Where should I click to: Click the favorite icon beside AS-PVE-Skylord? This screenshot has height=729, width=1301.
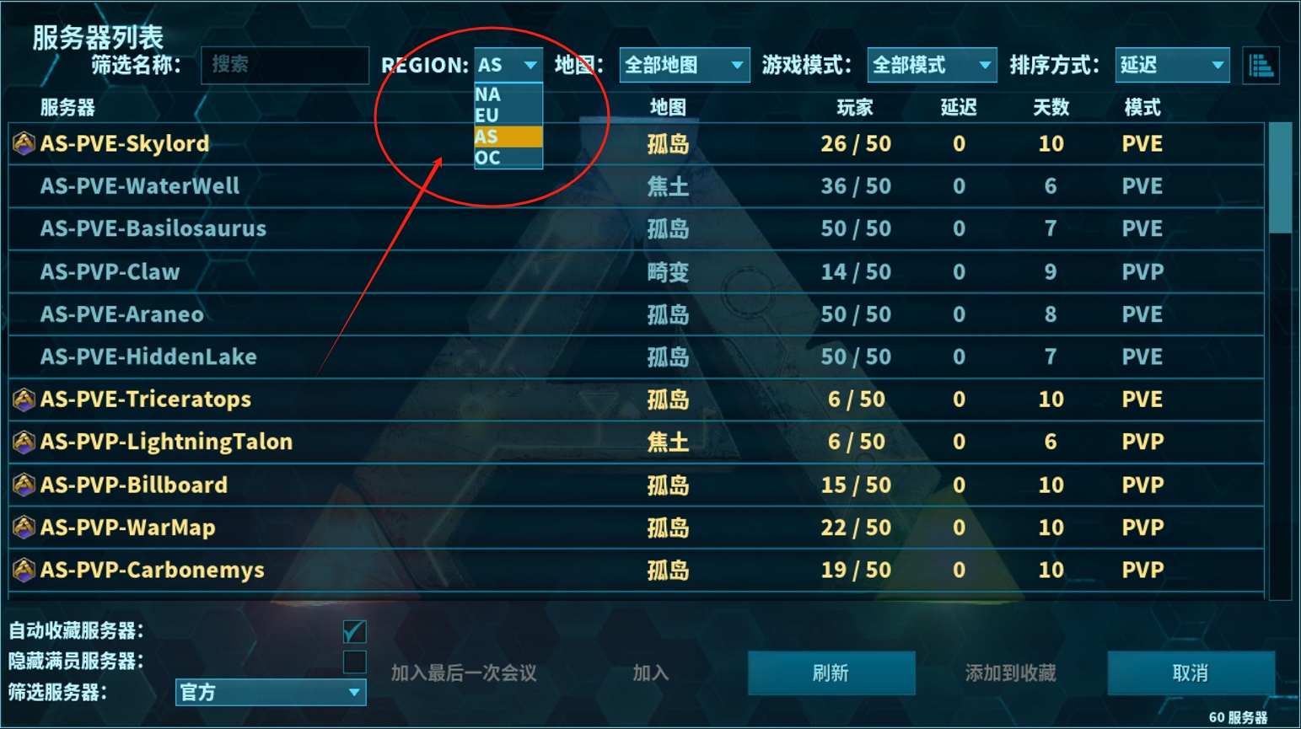click(24, 143)
